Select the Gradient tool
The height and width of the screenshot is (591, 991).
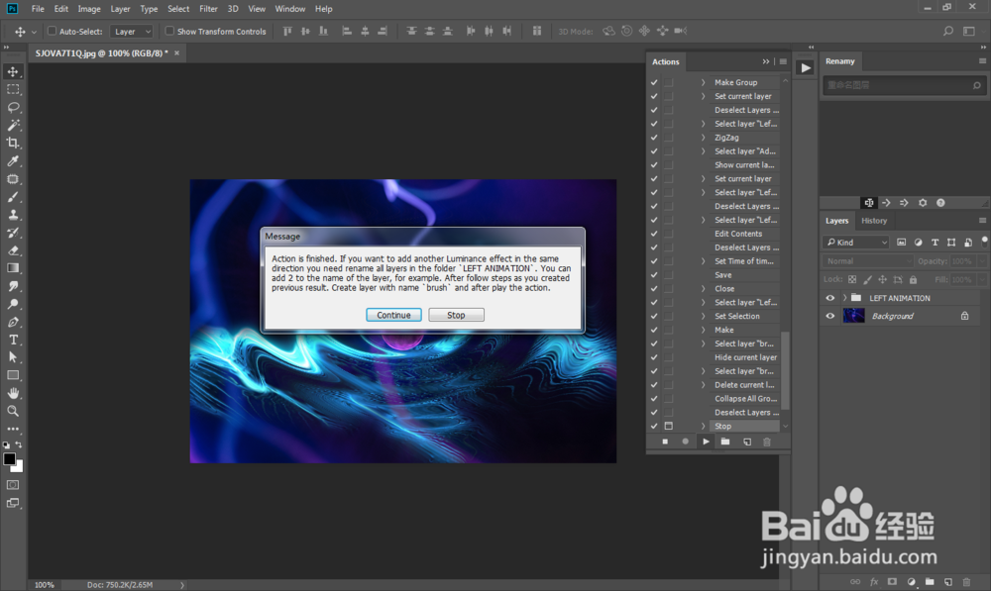pyautogui.click(x=13, y=268)
